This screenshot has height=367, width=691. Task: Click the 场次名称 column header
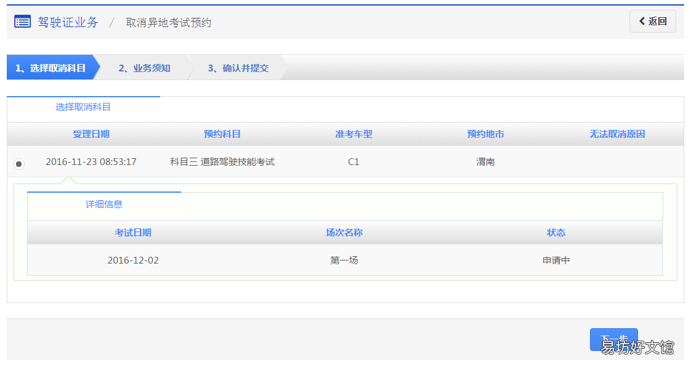tap(345, 233)
